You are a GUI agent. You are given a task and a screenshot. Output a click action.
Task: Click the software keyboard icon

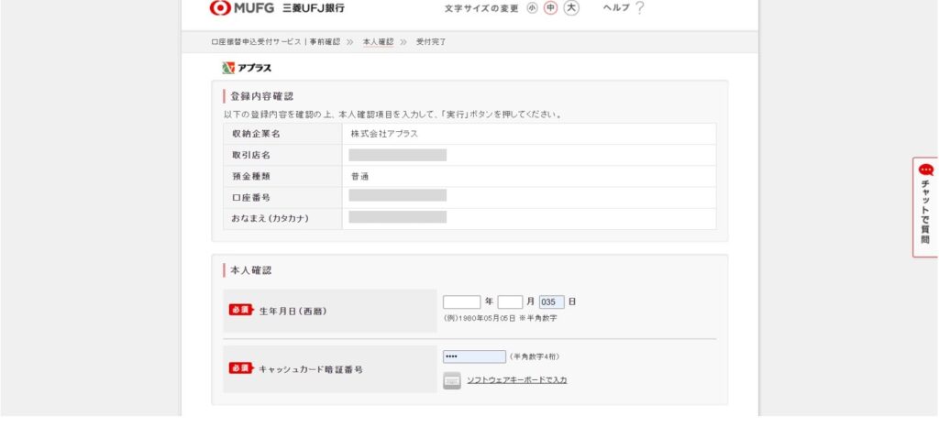tap(452, 380)
